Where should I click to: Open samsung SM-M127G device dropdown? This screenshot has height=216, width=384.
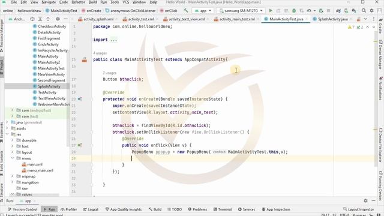(241, 11)
